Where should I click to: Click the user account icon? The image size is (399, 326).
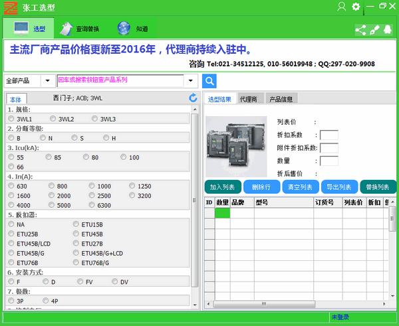coord(342,7)
